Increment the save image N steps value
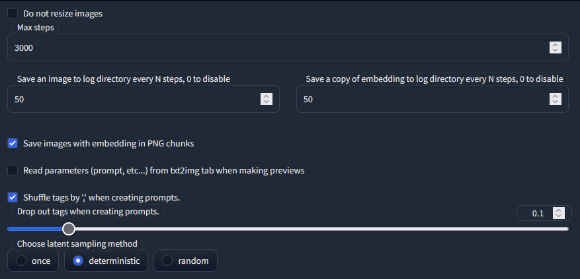Screen dimensions: 580x279 [x=267, y=96]
